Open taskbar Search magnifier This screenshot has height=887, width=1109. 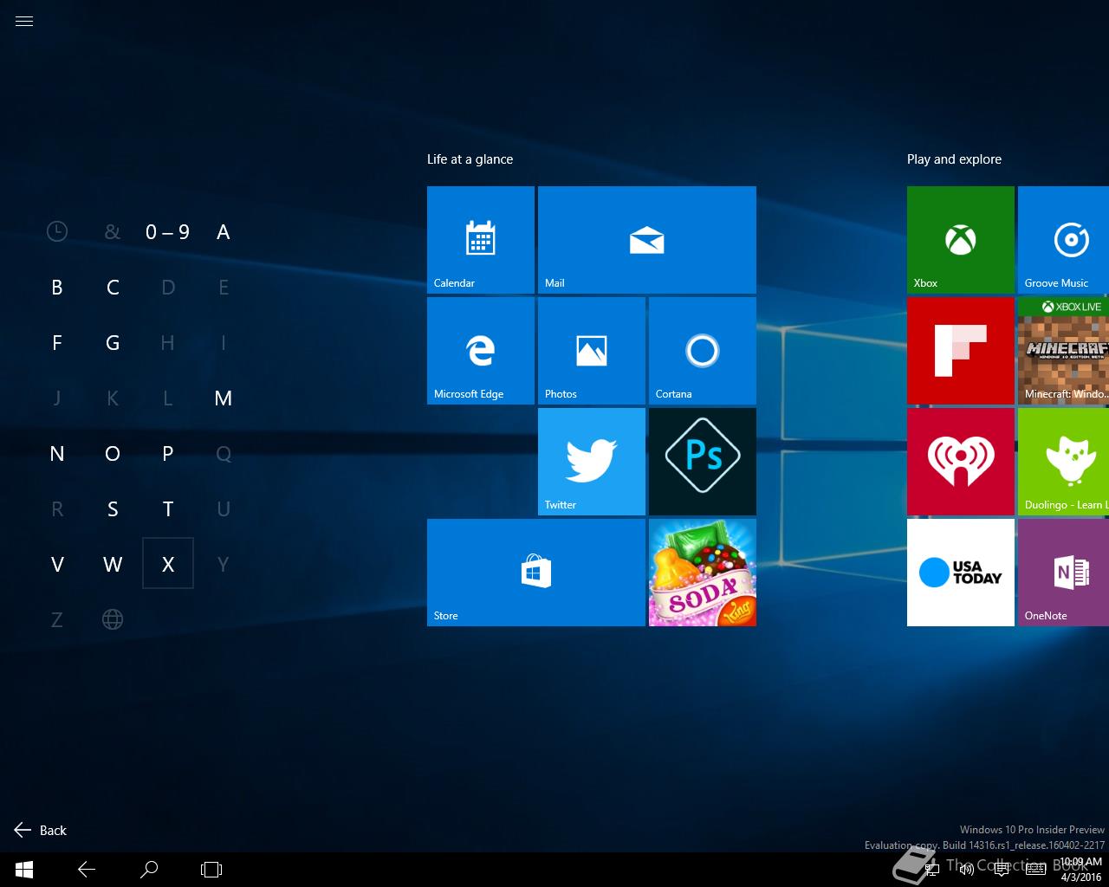(149, 869)
